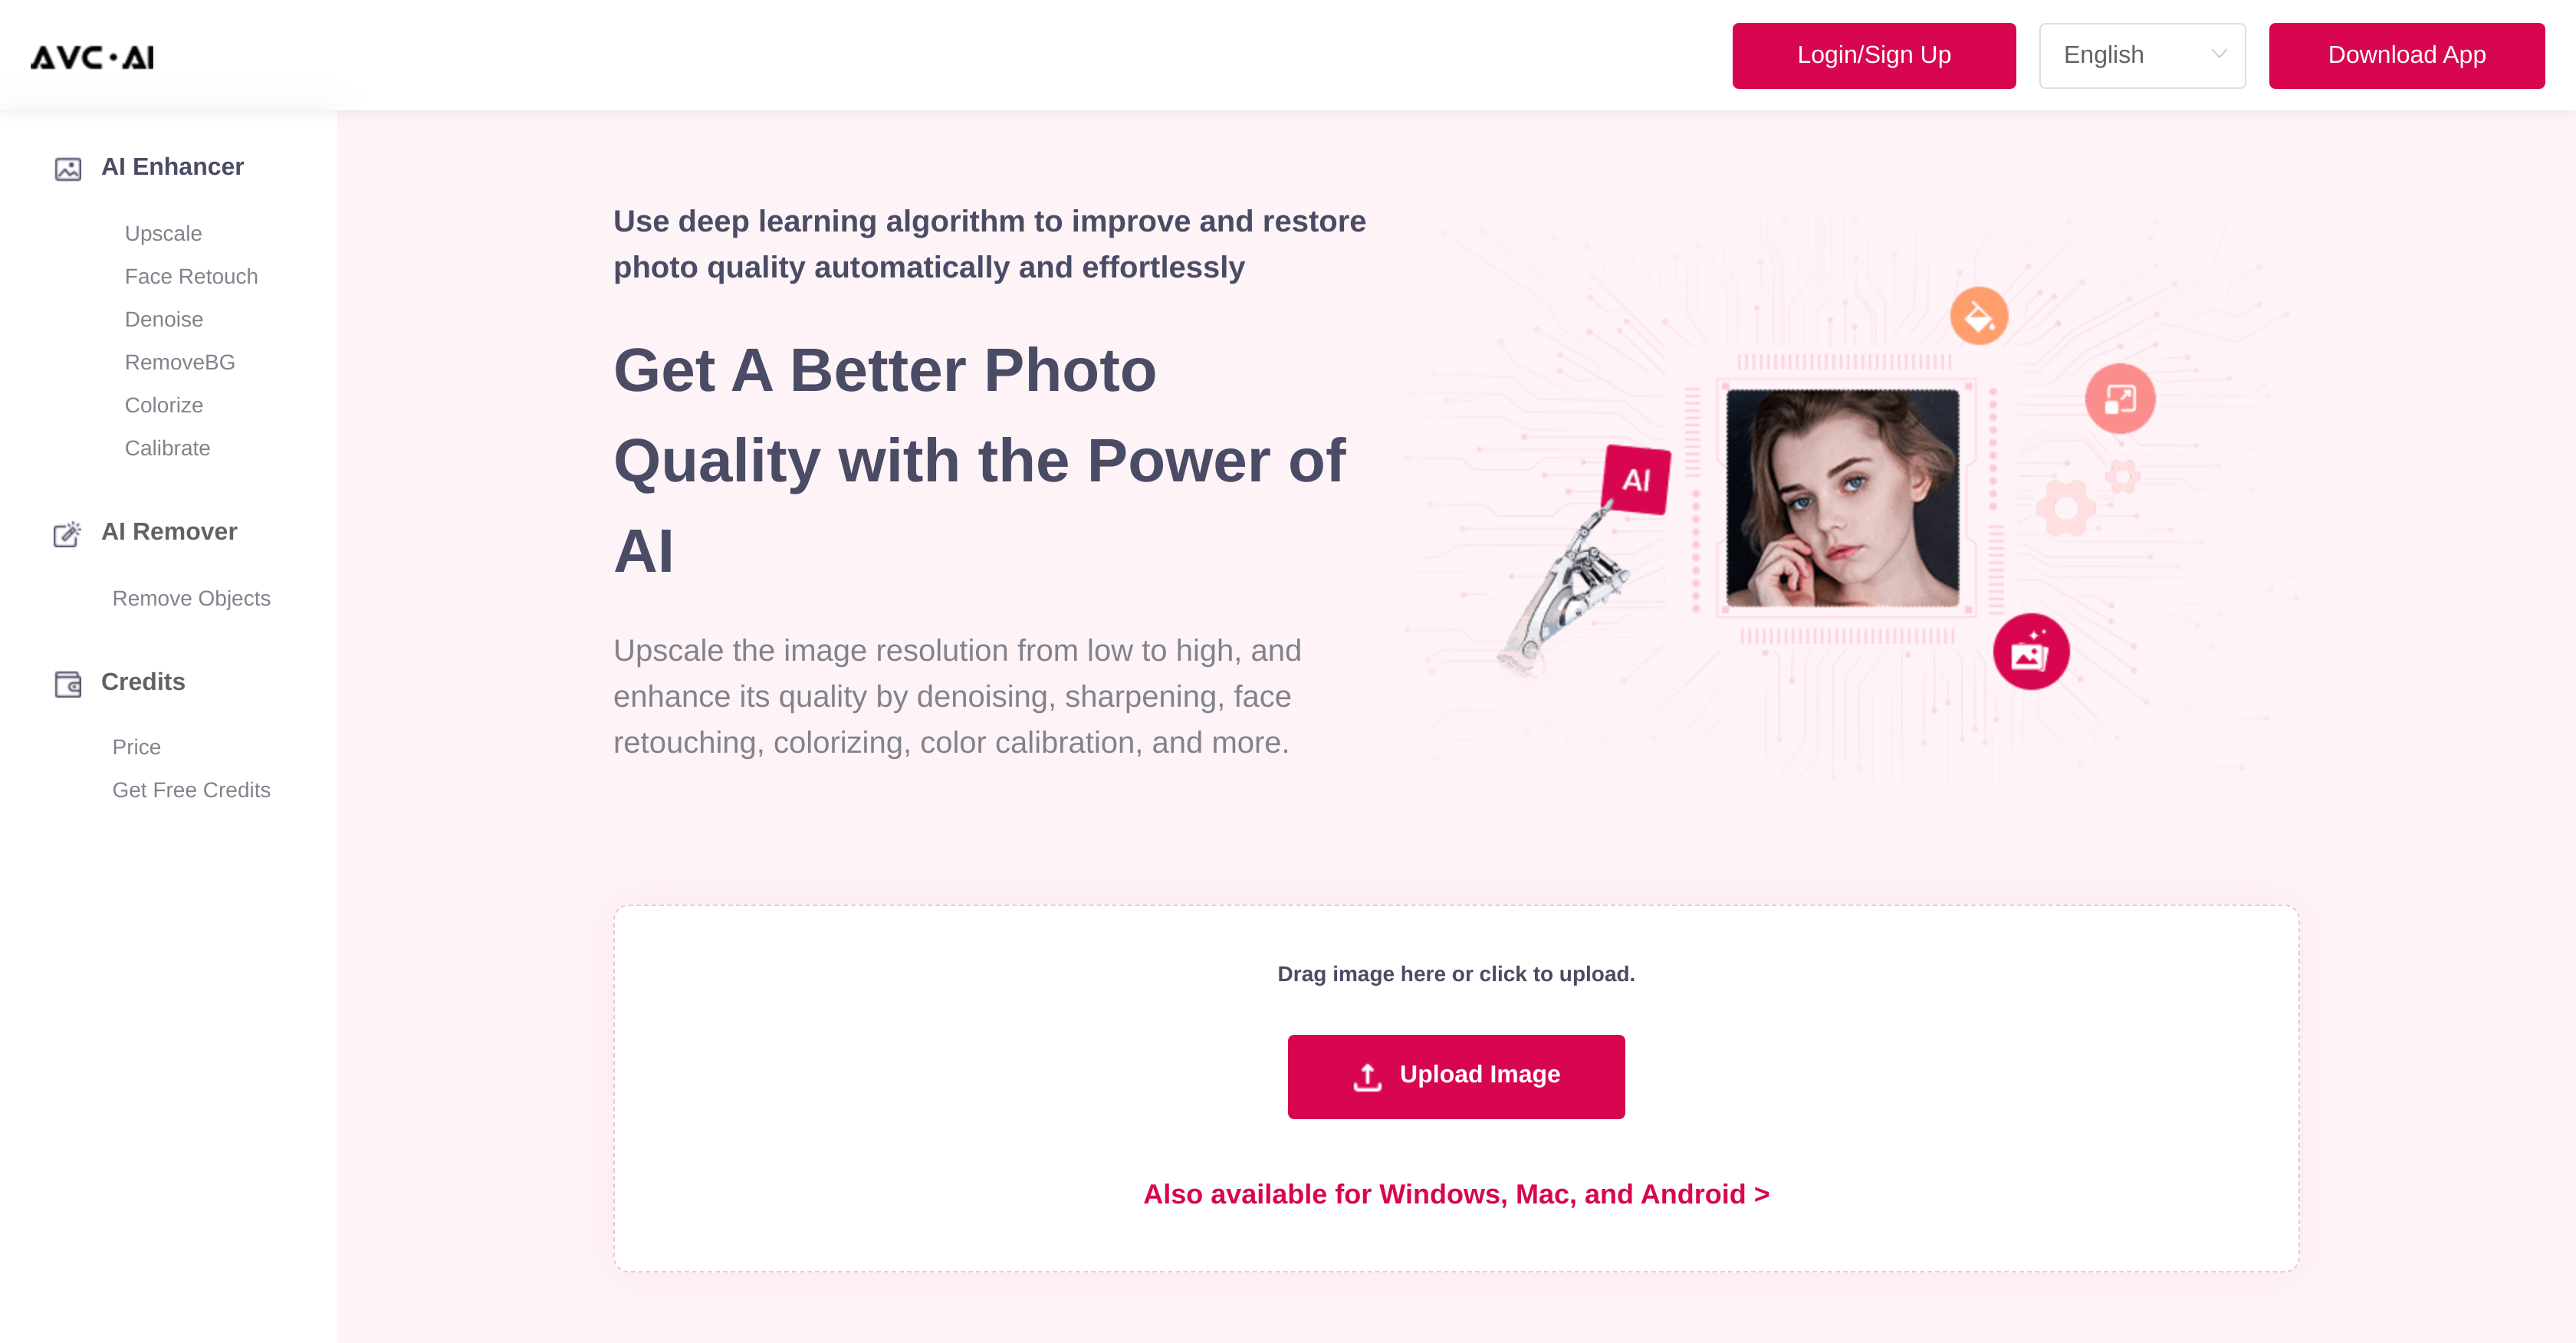Image resolution: width=2576 pixels, height=1343 pixels.
Task: Select Face Retouch from the sidebar
Action: click(191, 276)
